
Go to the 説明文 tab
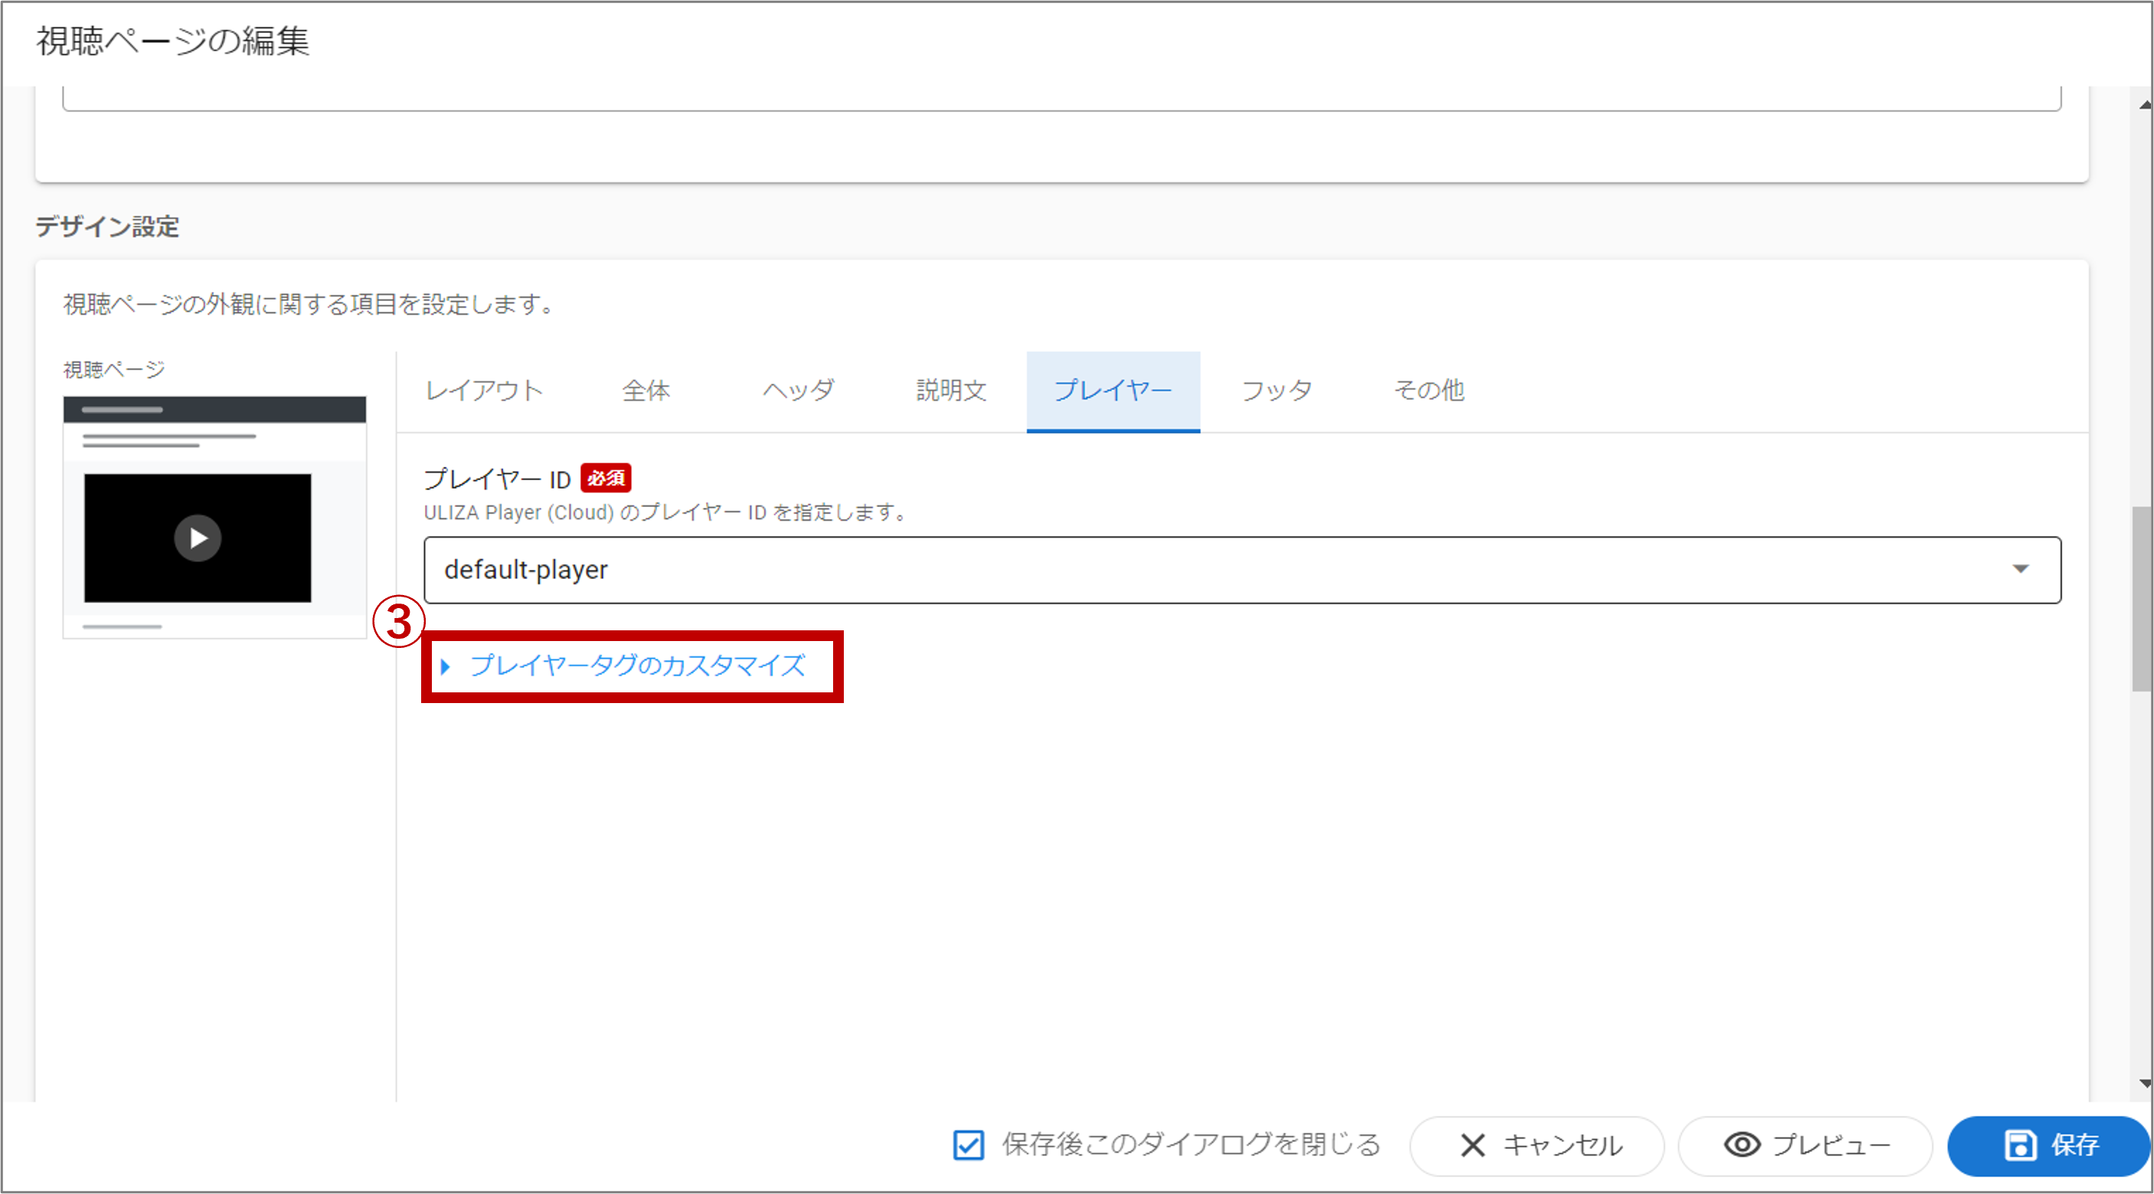pyautogui.click(x=952, y=391)
